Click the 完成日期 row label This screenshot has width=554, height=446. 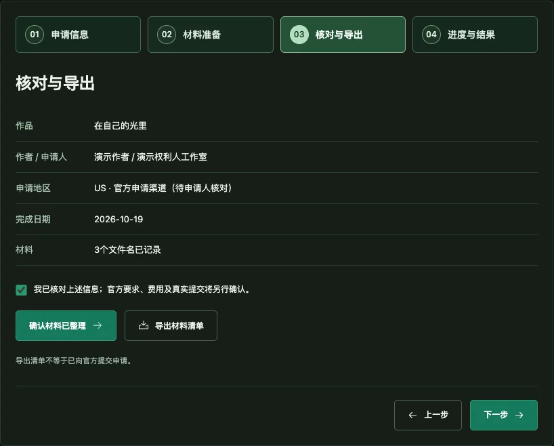(x=33, y=219)
